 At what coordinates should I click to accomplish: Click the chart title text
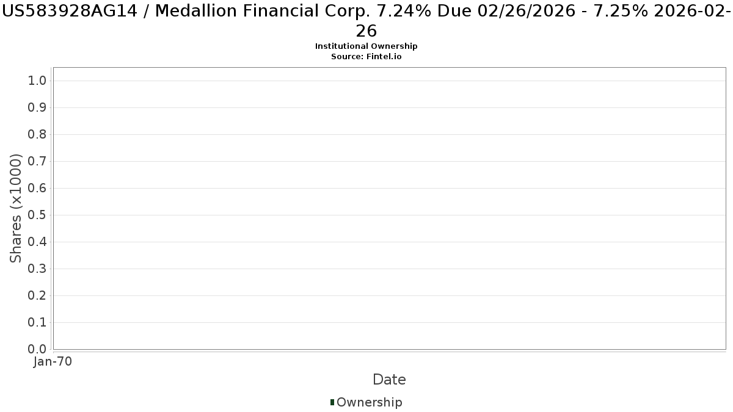coord(366,20)
